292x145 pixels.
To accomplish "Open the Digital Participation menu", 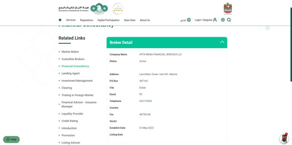I will click(x=108, y=20).
